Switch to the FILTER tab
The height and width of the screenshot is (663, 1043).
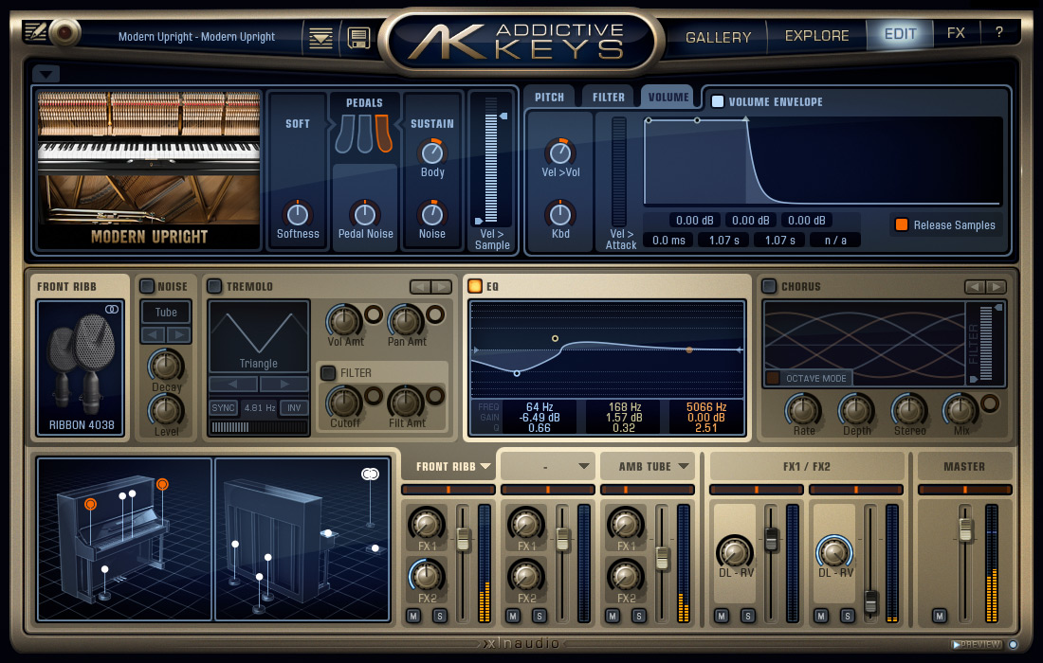(608, 95)
